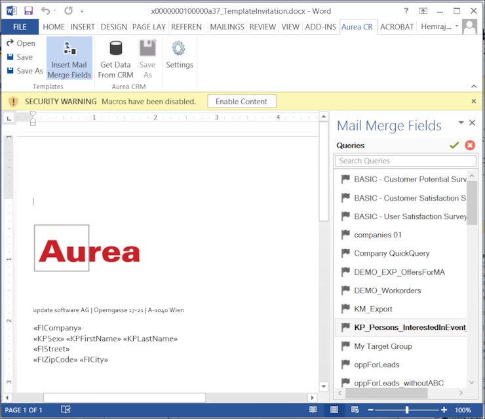The width and height of the screenshot is (485, 419).
Task: Open the ADD-INS ribbon tab
Action: click(320, 27)
